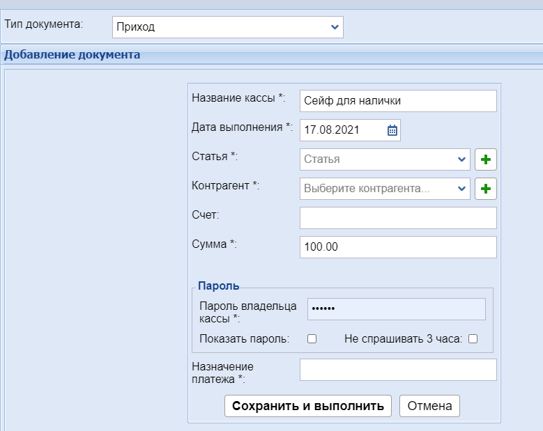
Task: Enable the Показать пароль checkbox
Action: [312, 339]
